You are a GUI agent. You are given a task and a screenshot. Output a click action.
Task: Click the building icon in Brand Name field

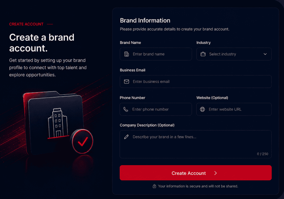126,54
